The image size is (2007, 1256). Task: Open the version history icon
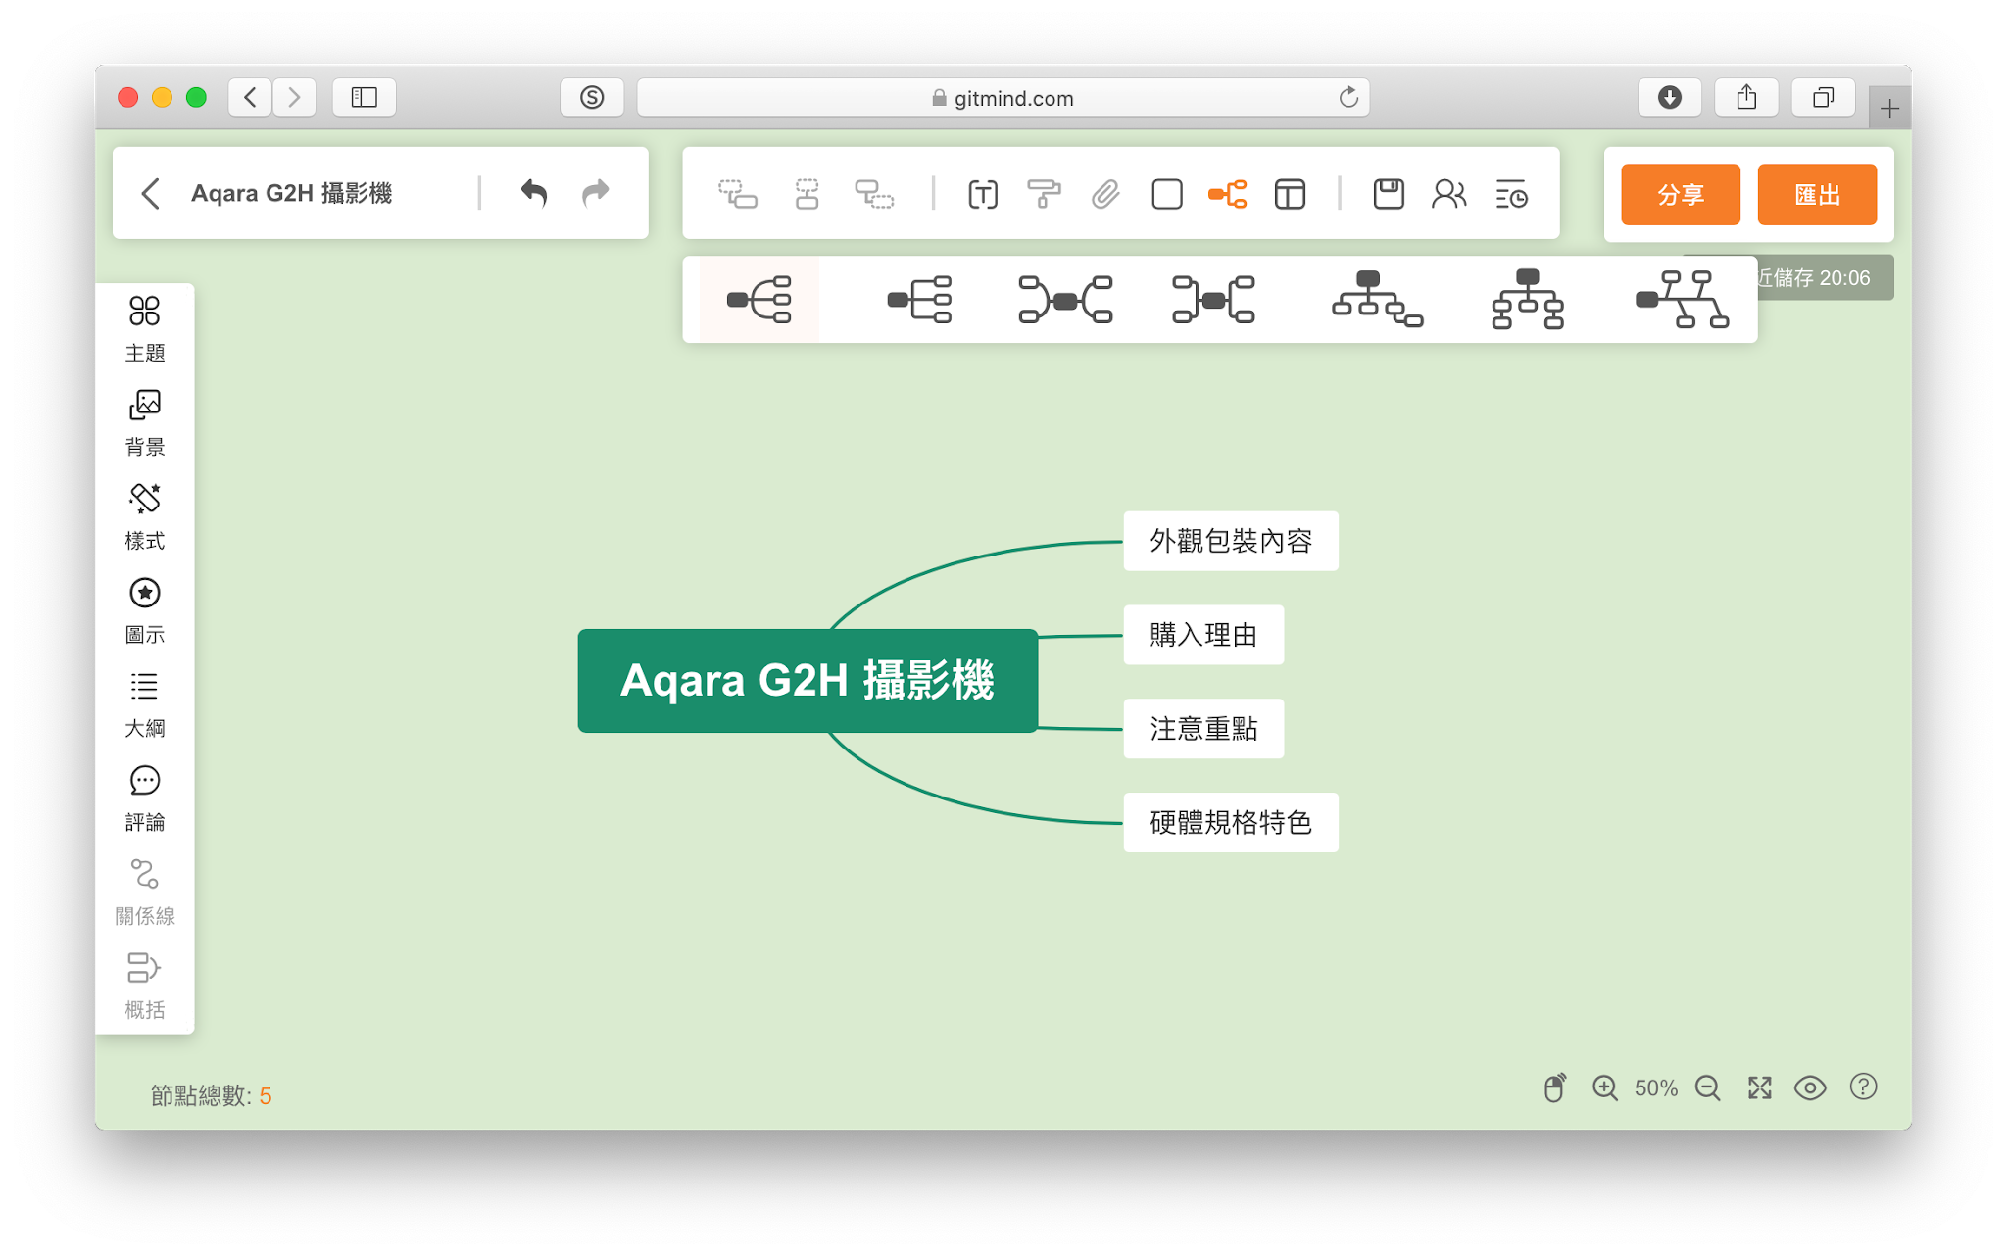1511,194
